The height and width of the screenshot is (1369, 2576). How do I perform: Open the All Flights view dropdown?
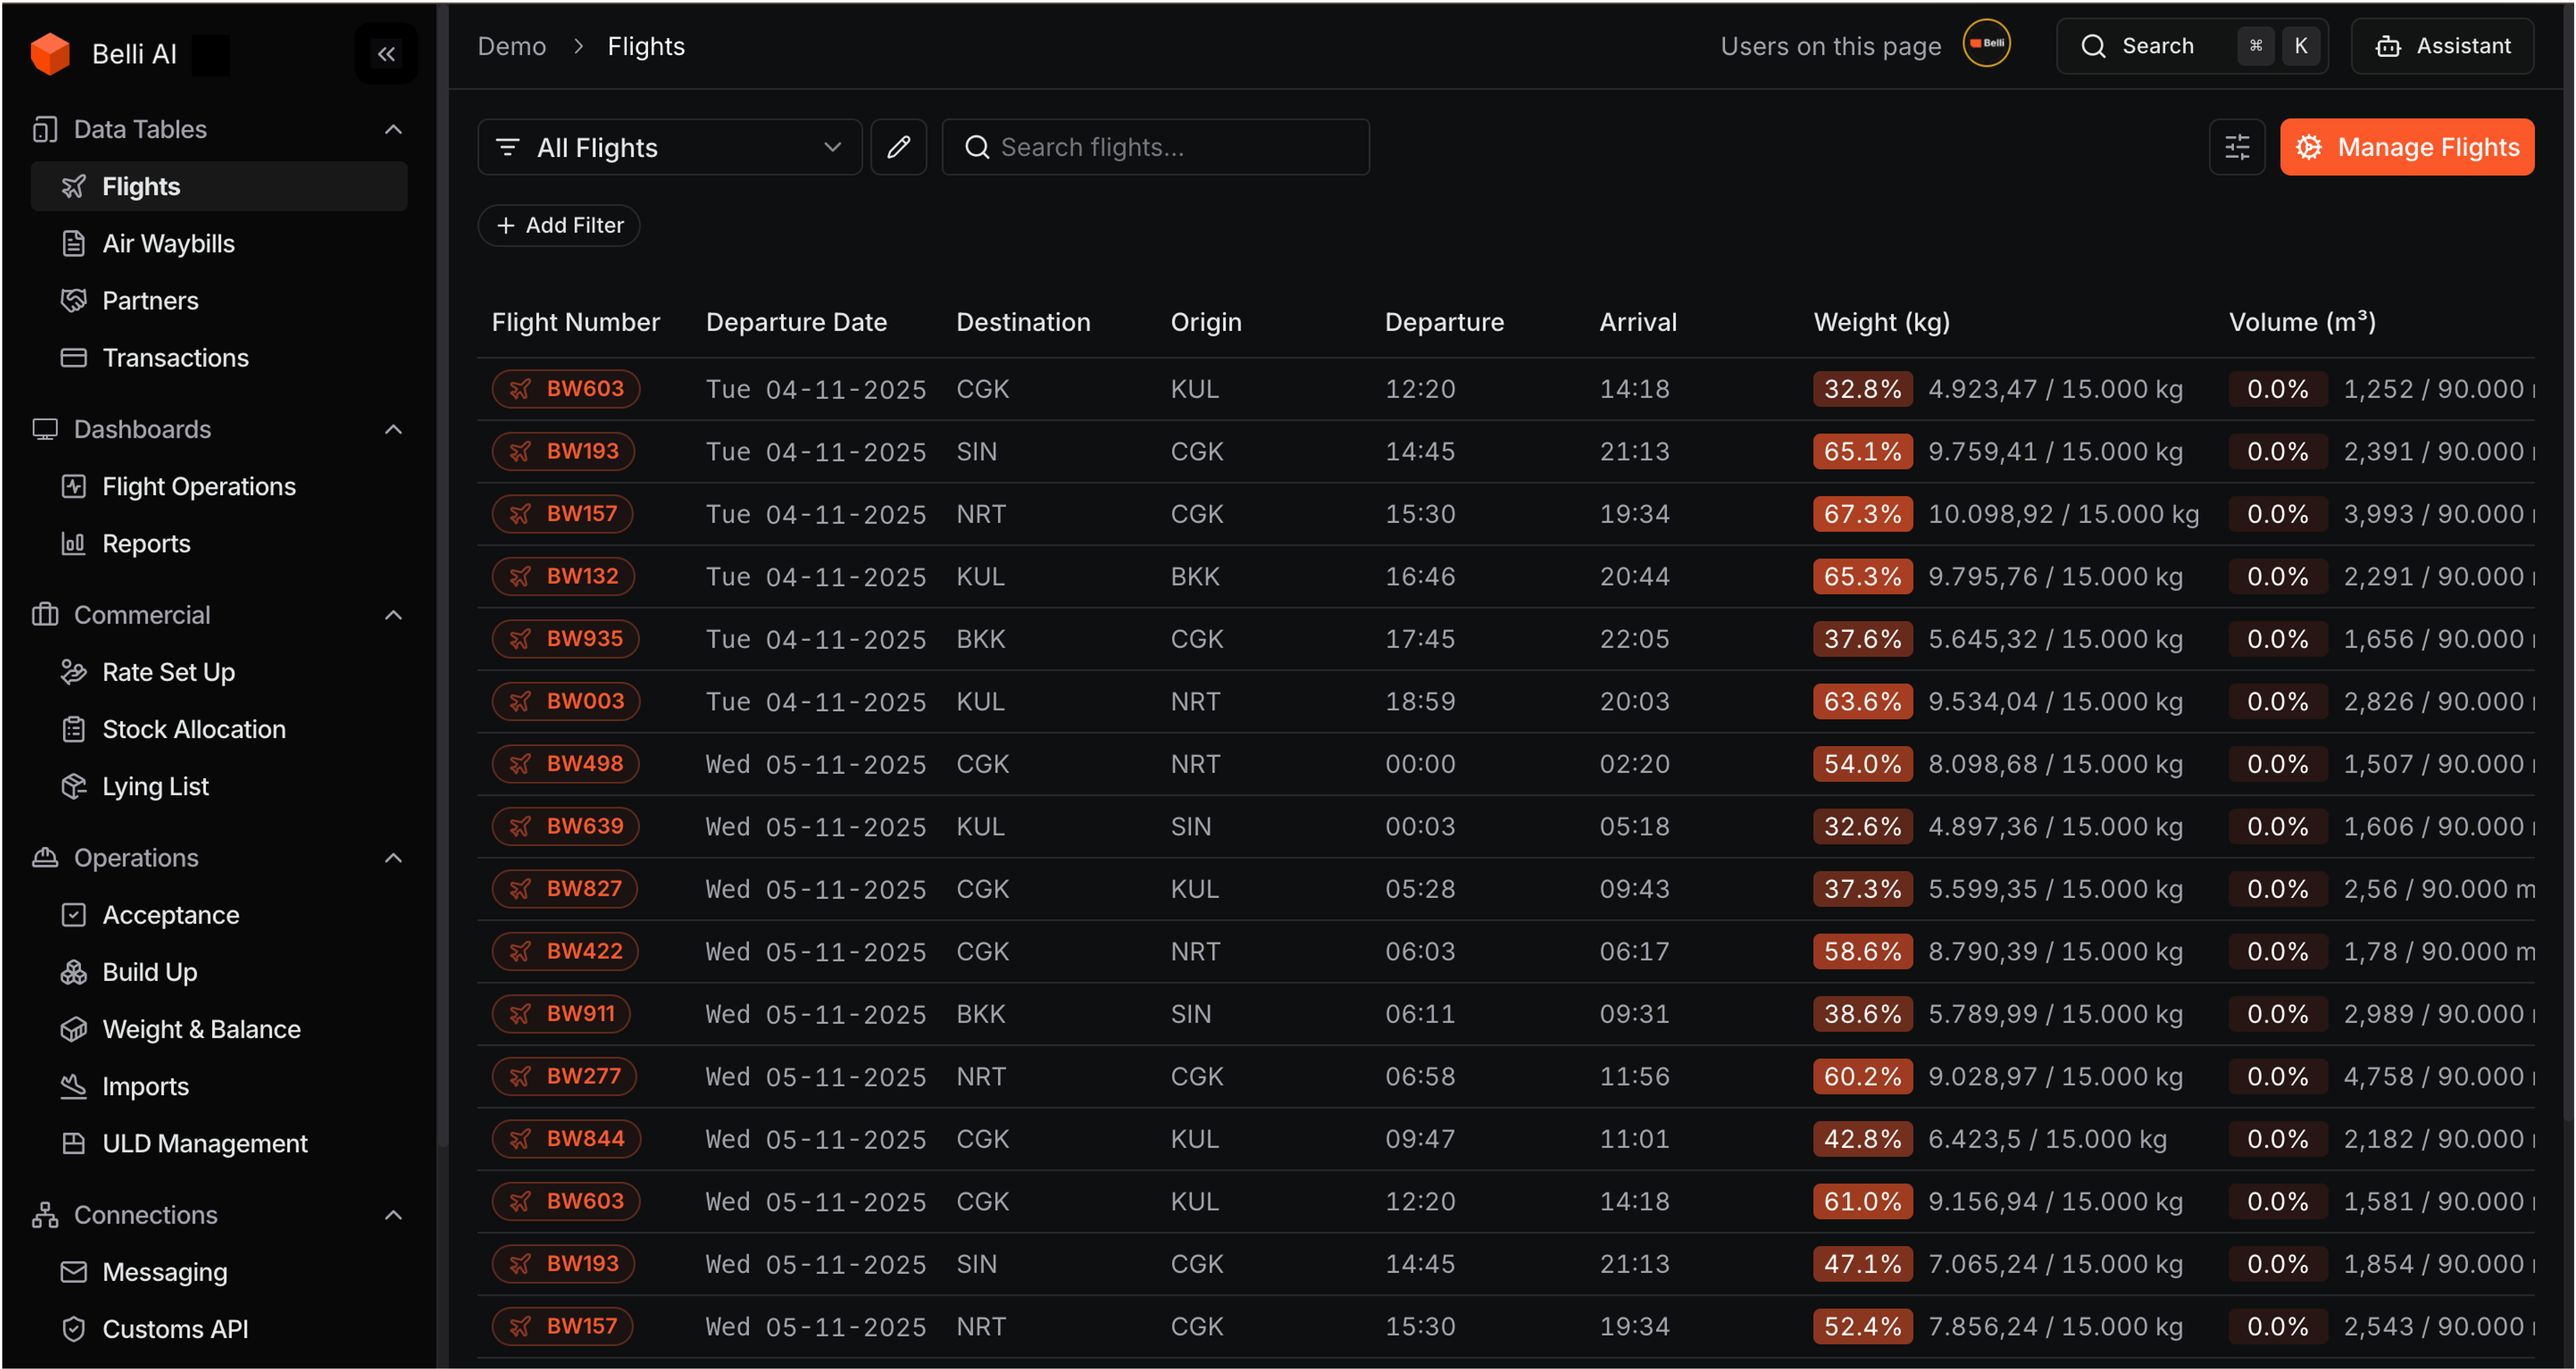tap(669, 147)
